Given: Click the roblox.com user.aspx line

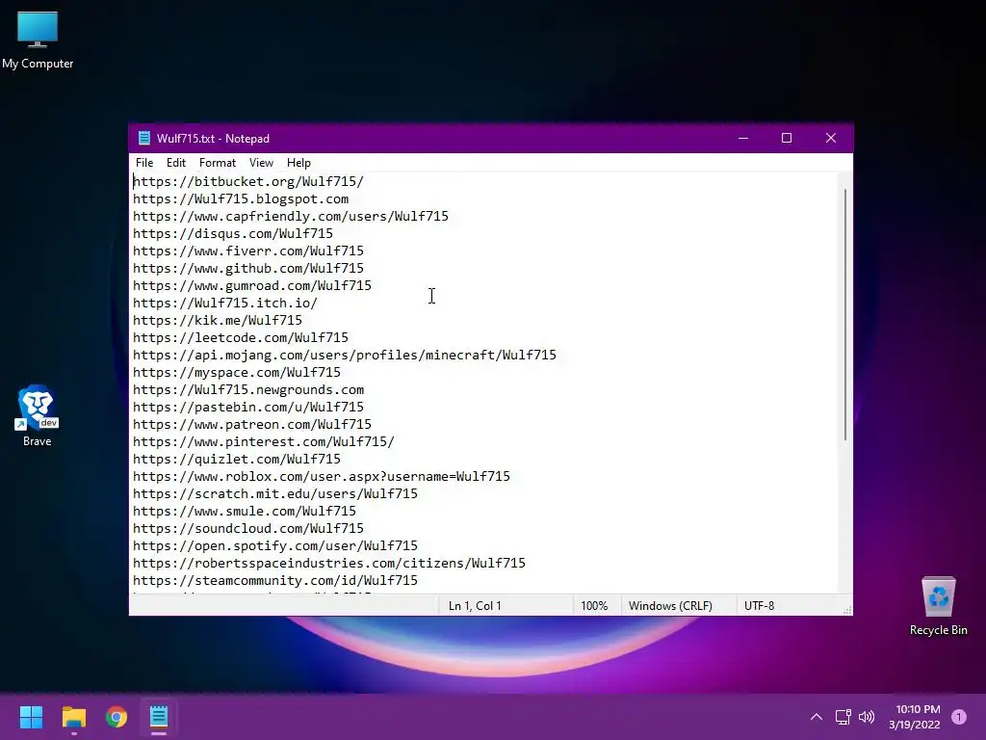Looking at the screenshot, I should [x=322, y=476].
